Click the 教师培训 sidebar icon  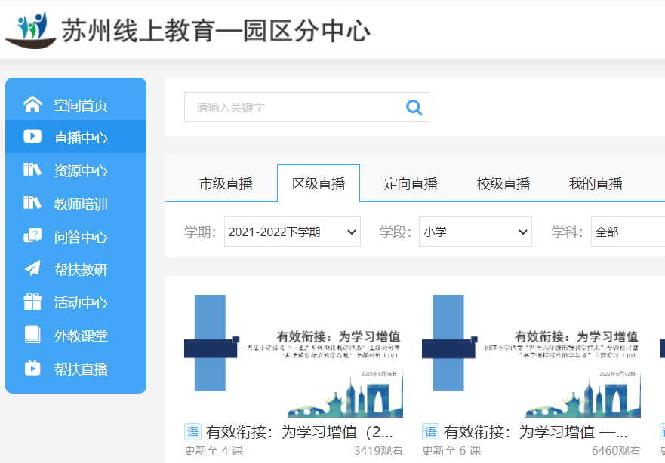[31, 202]
